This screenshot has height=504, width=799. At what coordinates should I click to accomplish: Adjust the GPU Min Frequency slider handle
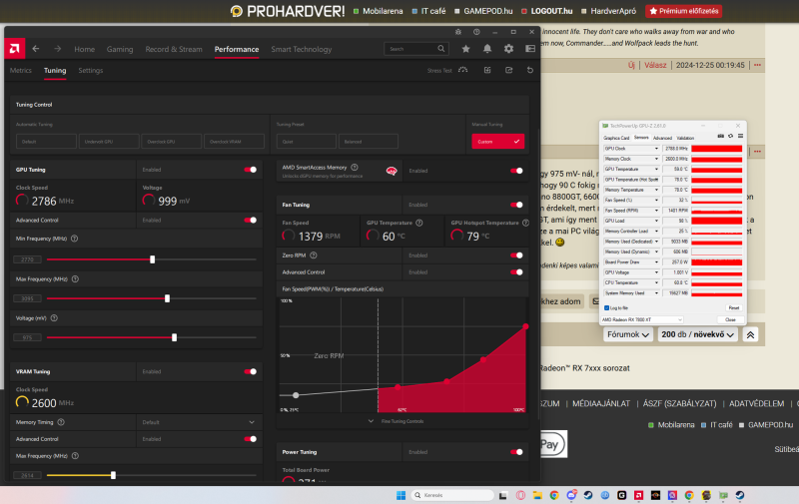click(x=153, y=259)
